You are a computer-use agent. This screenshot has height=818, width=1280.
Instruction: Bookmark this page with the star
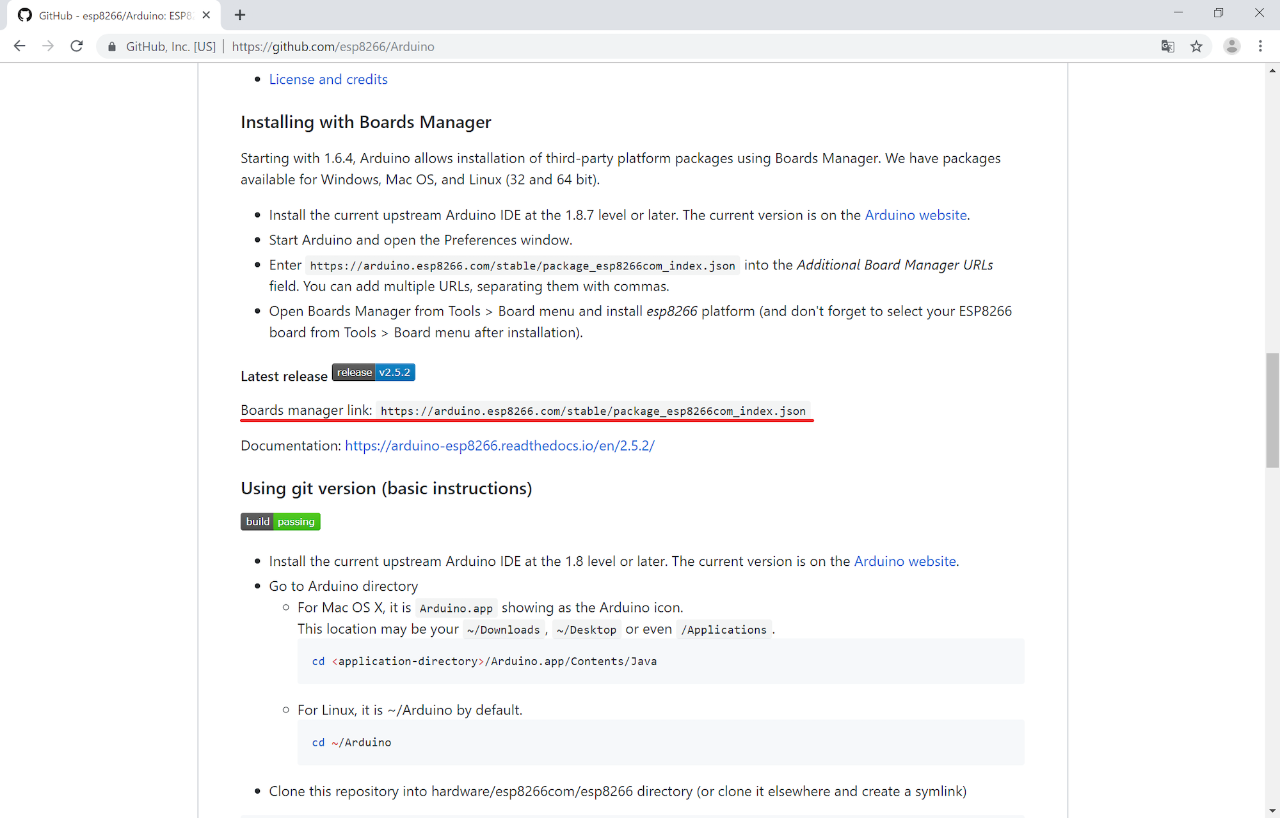(x=1196, y=46)
